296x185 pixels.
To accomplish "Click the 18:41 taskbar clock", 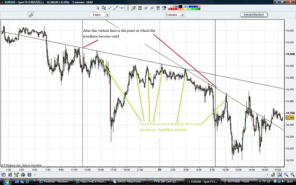I will [290, 181].
